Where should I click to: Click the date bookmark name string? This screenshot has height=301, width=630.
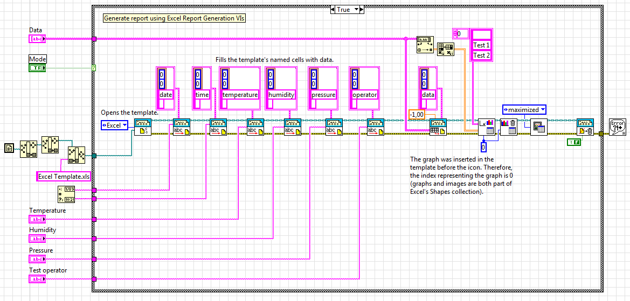(165, 95)
